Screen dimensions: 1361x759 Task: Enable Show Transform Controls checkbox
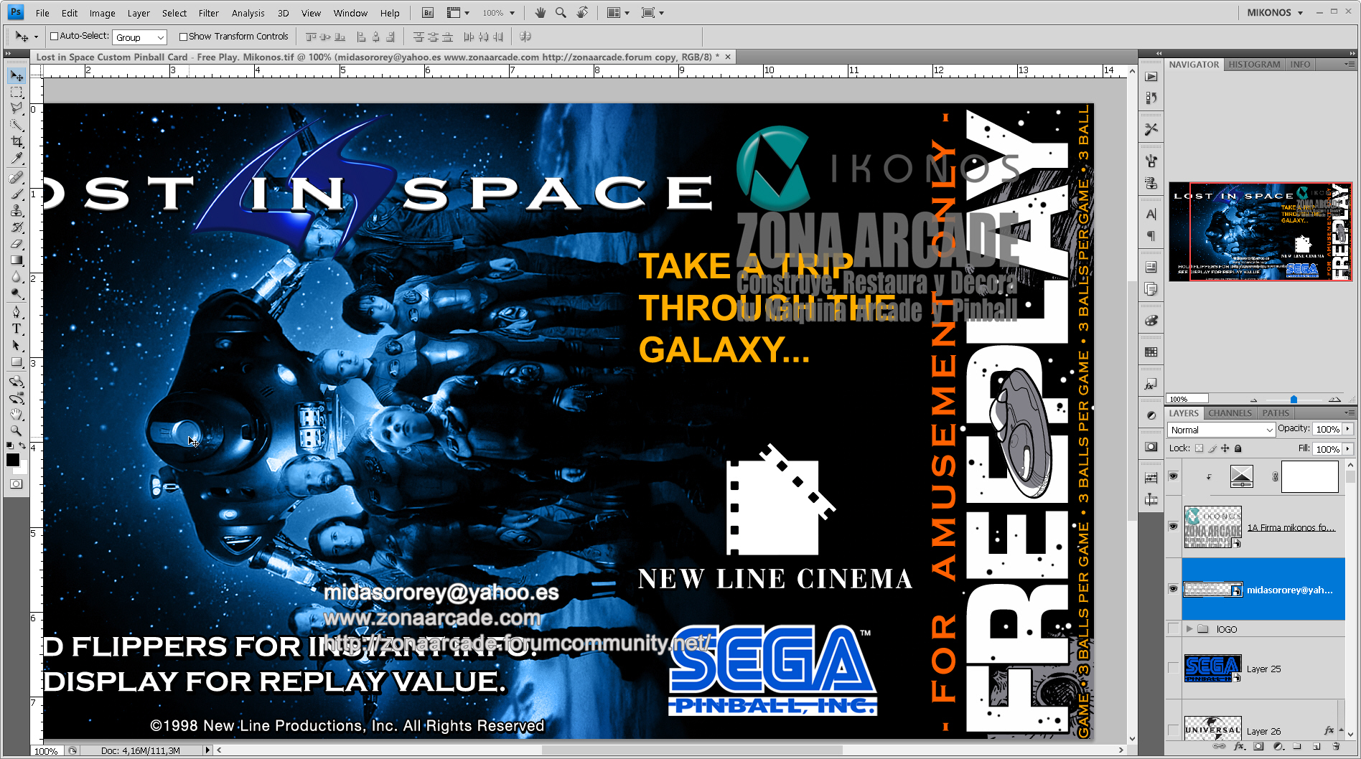tap(183, 37)
